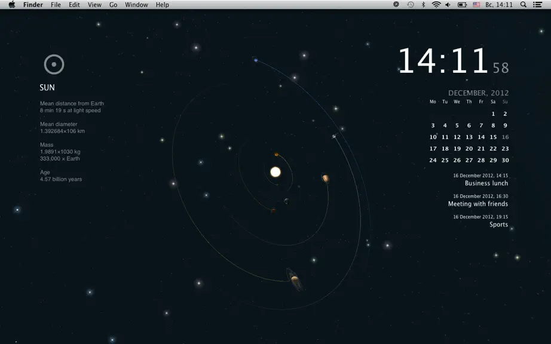Open the View menu

pos(94,5)
